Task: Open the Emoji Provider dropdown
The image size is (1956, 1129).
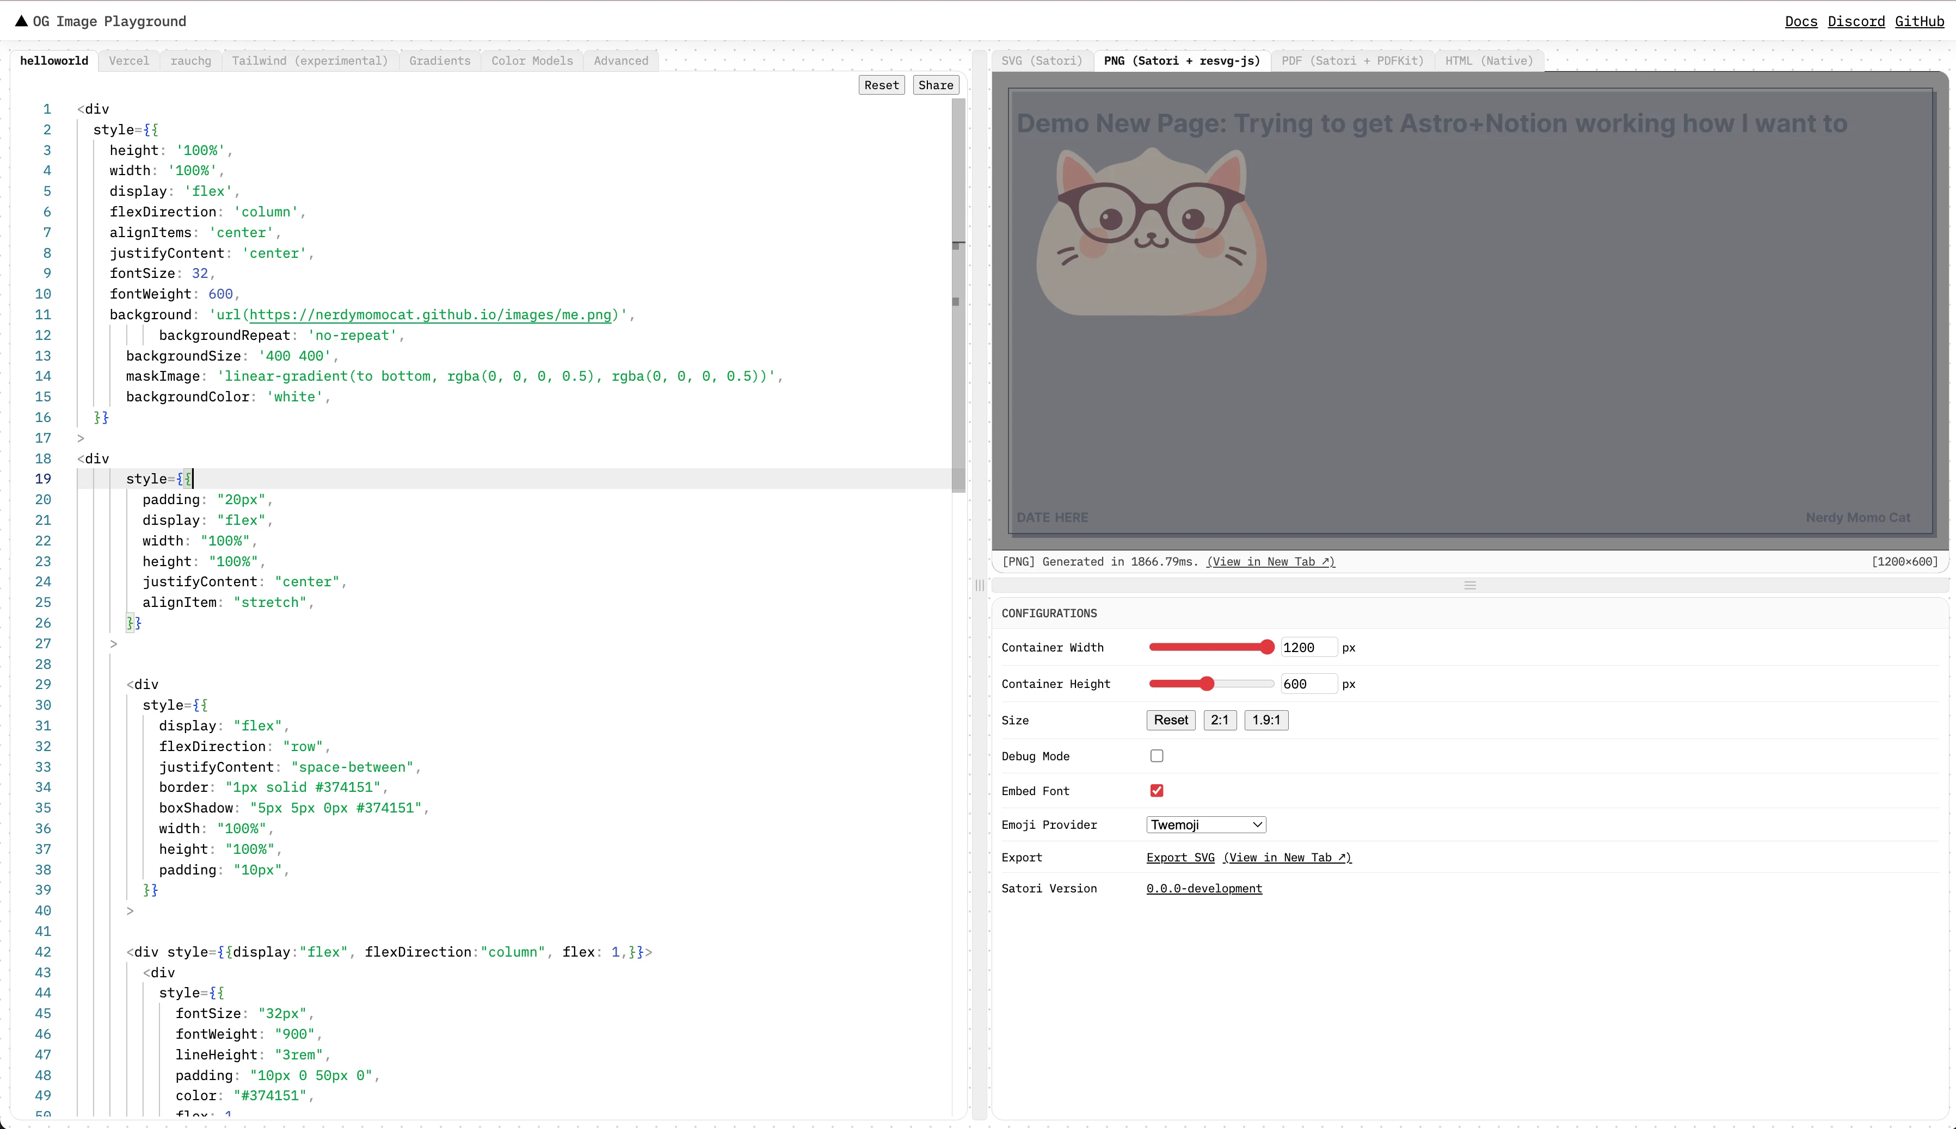Action: pyautogui.click(x=1205, y=825)
